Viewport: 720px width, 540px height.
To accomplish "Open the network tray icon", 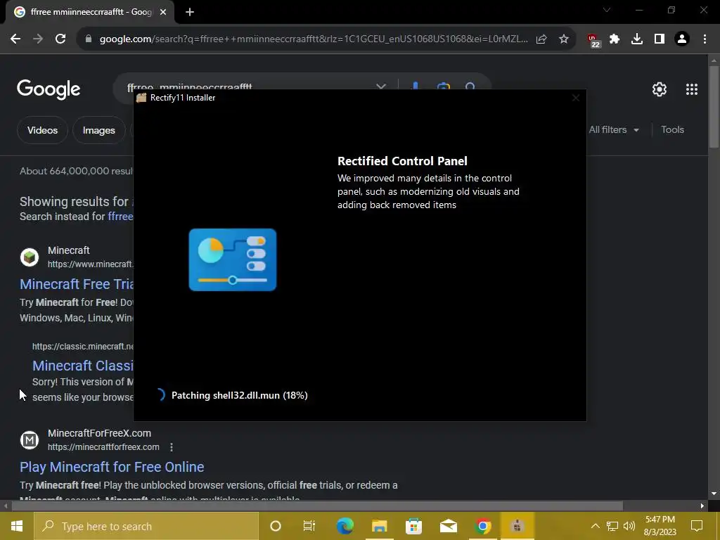I will coord(612,526).
